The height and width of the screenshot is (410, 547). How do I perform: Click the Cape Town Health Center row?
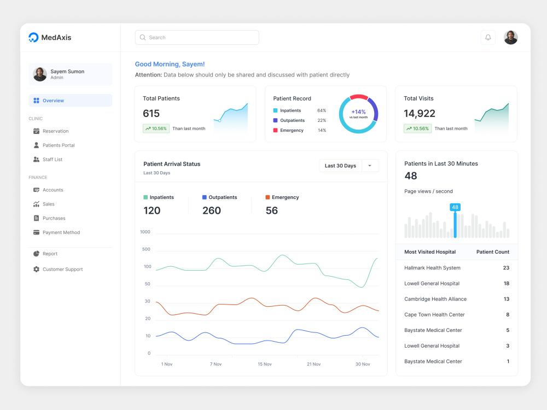click(457, 314)
